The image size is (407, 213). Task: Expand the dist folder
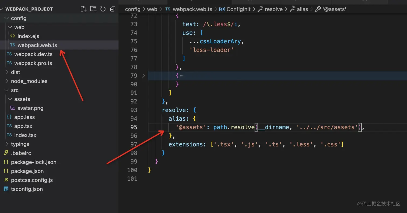click(7, 72)
